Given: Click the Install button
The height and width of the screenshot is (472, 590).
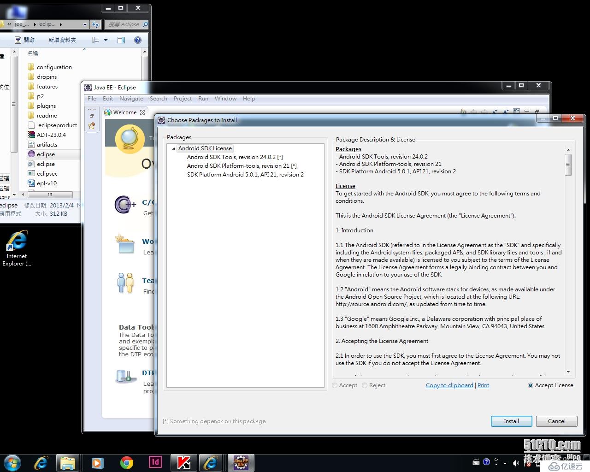Looking at the screenshot, I should tap(511, 421).
